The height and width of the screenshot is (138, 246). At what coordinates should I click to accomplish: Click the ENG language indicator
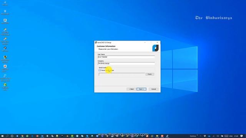point(231,136)
